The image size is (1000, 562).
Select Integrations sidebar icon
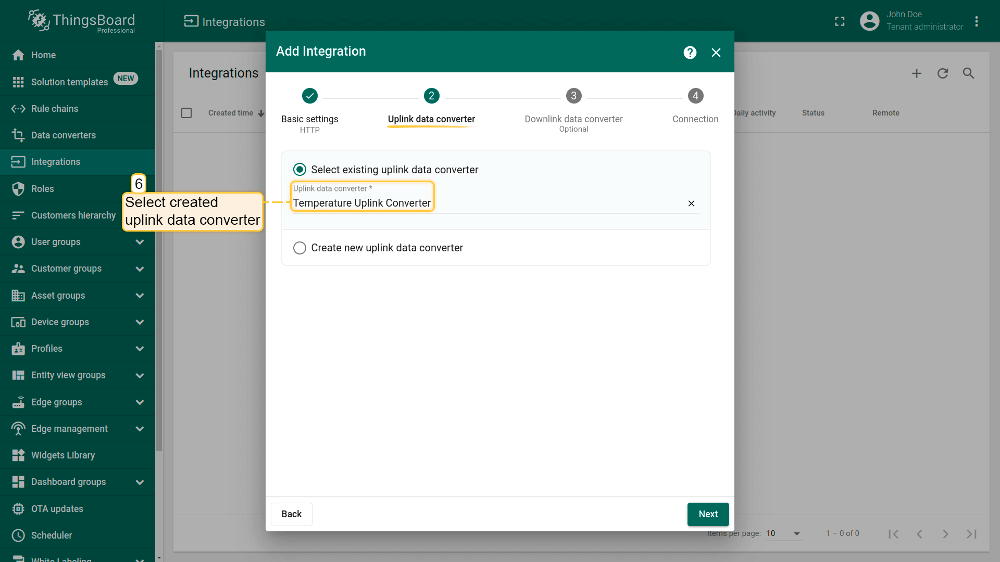18,162
